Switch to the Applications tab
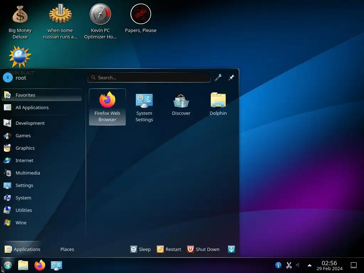 coord(22,249)
